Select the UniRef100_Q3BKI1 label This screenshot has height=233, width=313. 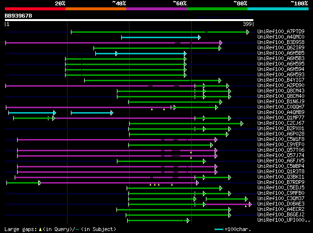(281, 177)
